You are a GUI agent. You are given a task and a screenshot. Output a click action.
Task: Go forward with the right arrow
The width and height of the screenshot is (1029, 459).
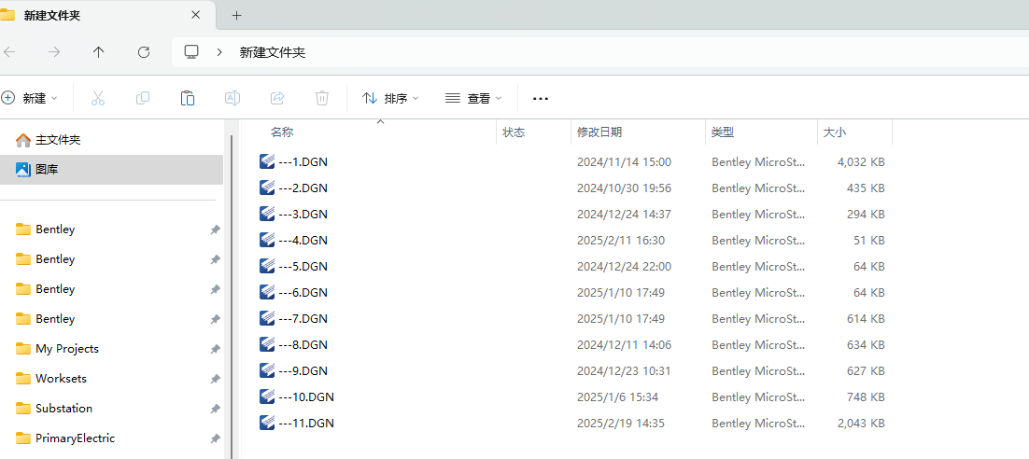pos(54,52)
